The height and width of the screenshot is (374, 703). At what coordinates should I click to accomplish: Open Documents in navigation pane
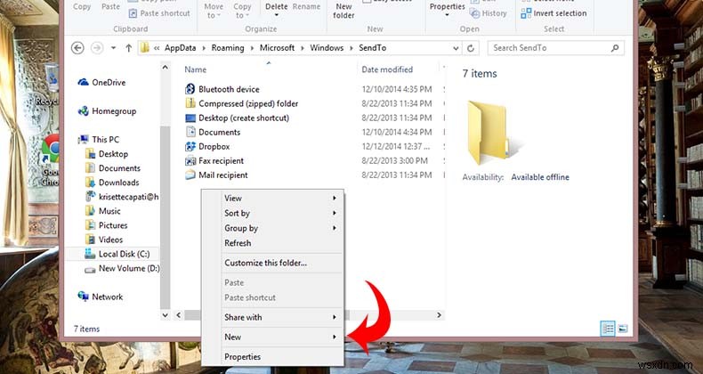pos(113,168)
